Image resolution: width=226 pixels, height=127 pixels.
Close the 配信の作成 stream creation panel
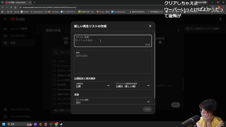click(178, 30)
